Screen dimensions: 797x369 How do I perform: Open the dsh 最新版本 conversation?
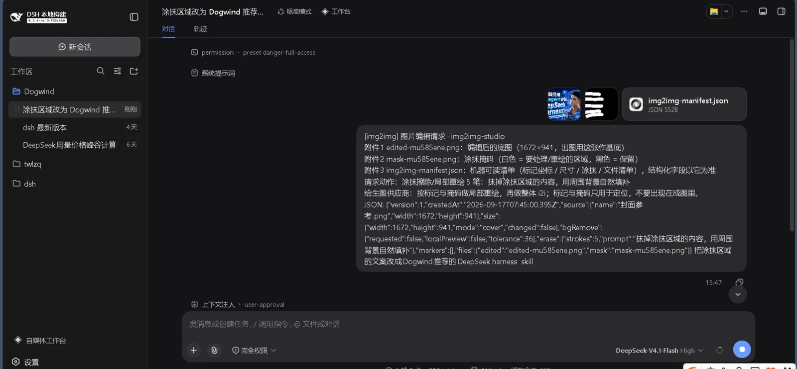(x=75, y=127)
